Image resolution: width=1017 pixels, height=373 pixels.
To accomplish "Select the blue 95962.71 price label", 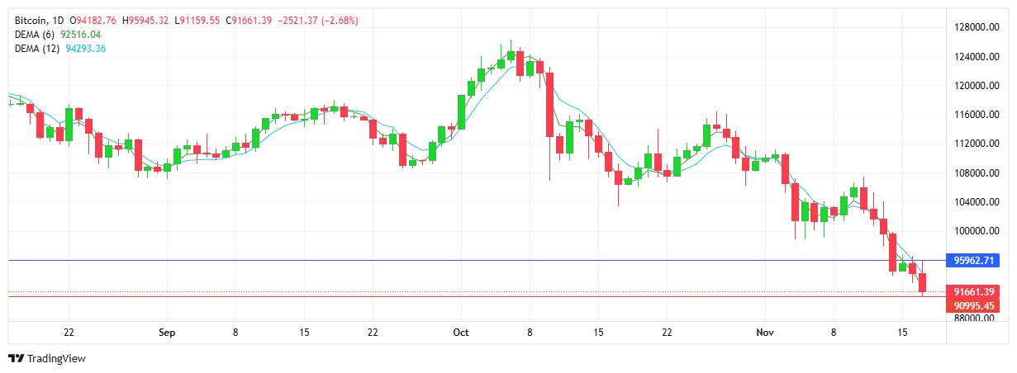I will tap(976, 261).
